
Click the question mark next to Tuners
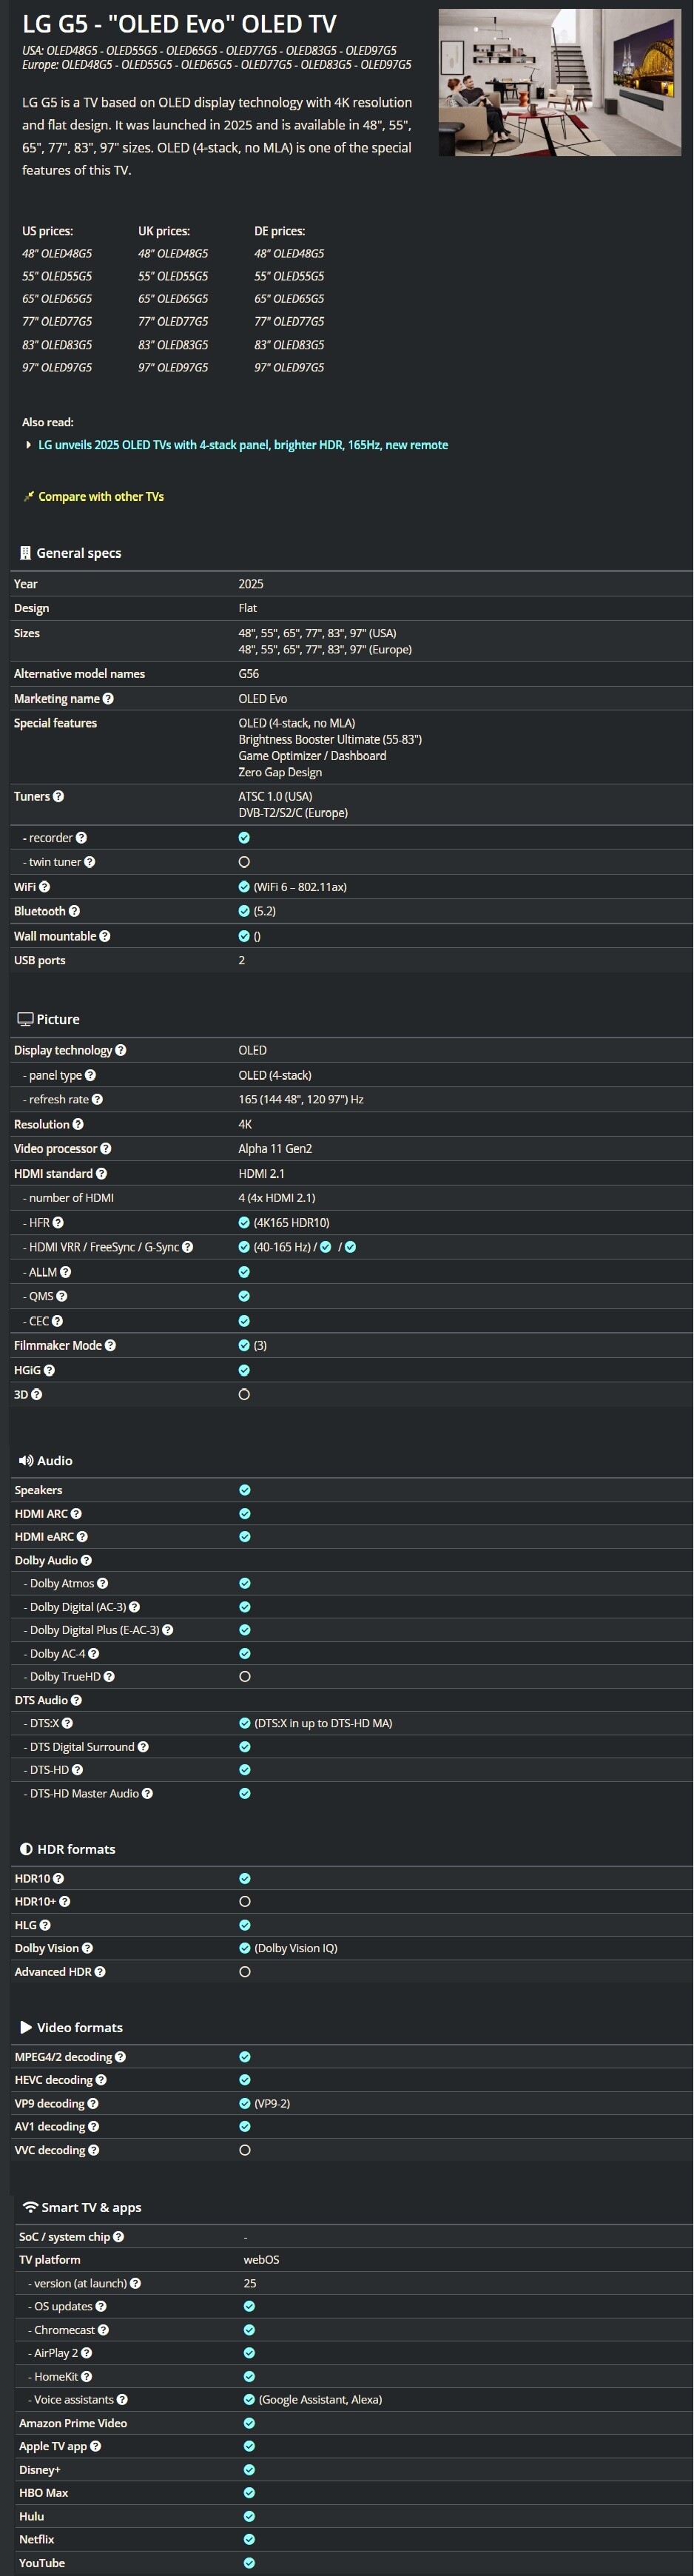[x=58, y=797]
